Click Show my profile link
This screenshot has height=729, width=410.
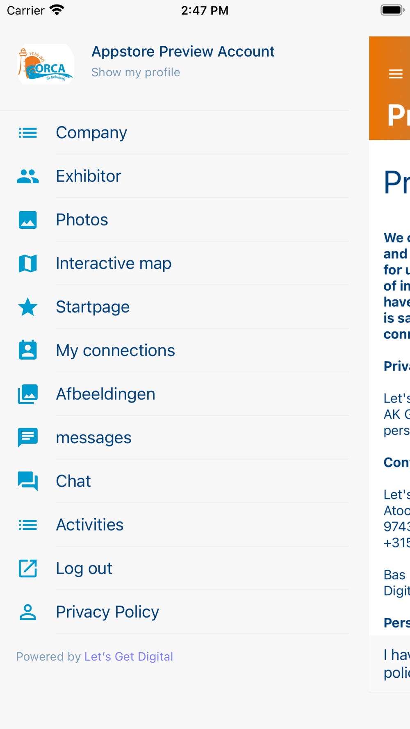(136, 72)
